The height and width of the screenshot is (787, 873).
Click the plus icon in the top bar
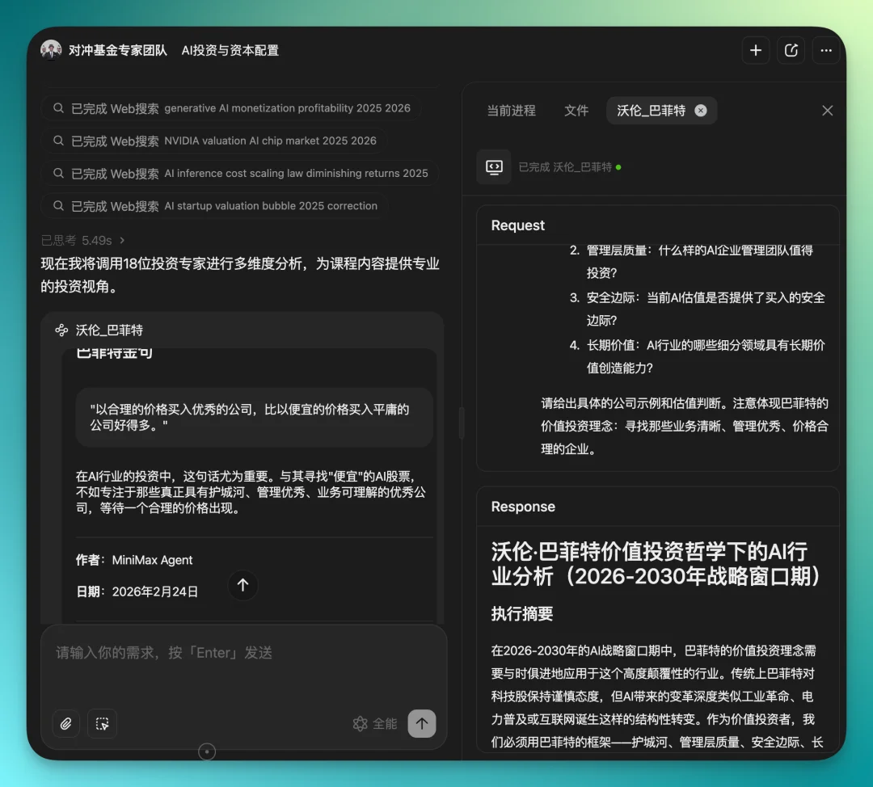(x=756, y=50)
